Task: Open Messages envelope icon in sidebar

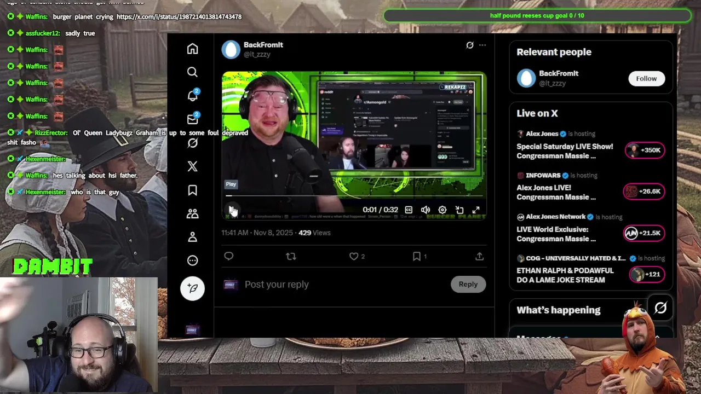Action: [x=193, y=119]
